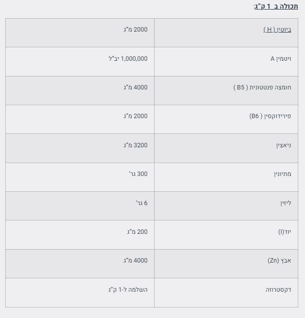Select the דקסטרוזה ingredient cell
The width and height of the screenshot is (305, 318).
pos(278,290)
